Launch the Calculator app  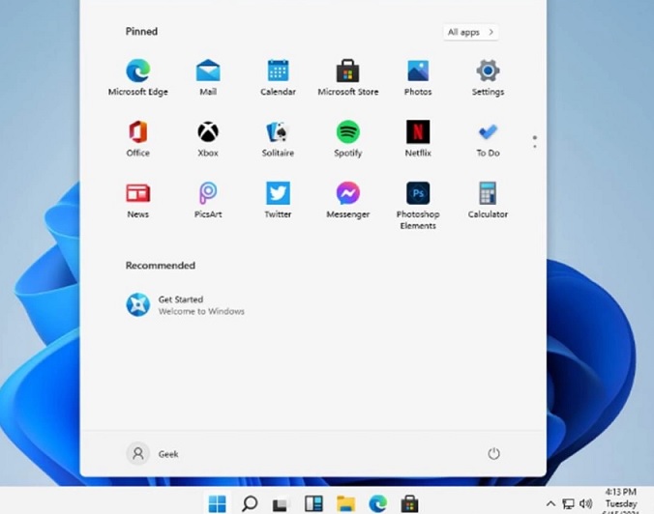(x=488, y=200)
